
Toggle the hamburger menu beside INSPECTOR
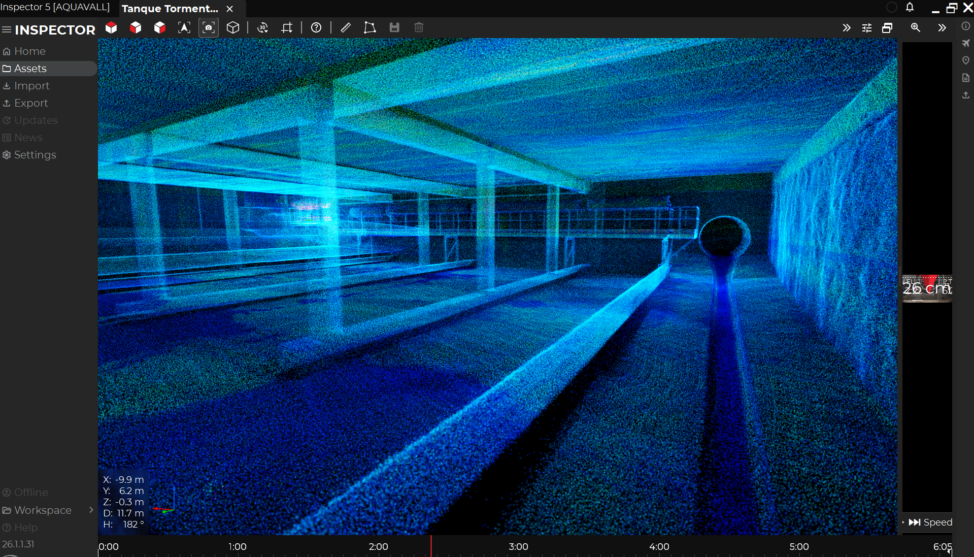click(x=7, y=29)
